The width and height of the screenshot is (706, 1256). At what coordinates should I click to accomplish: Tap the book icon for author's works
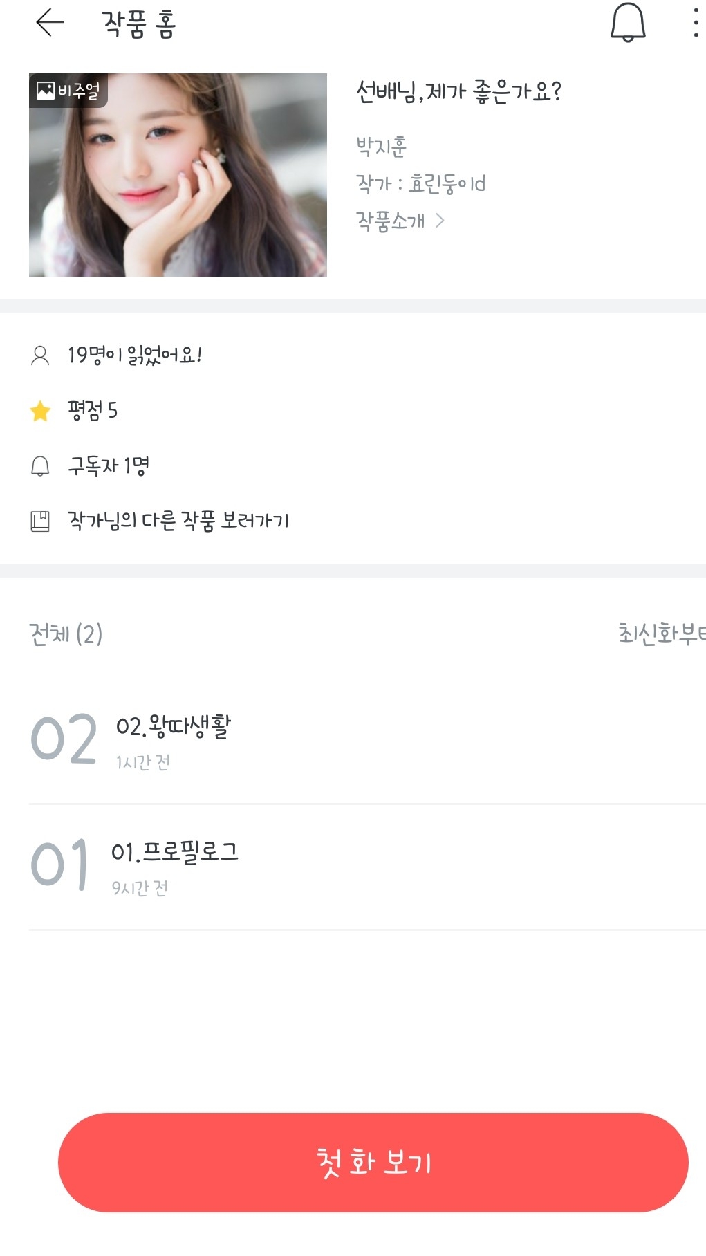click(x=40, y=521)
